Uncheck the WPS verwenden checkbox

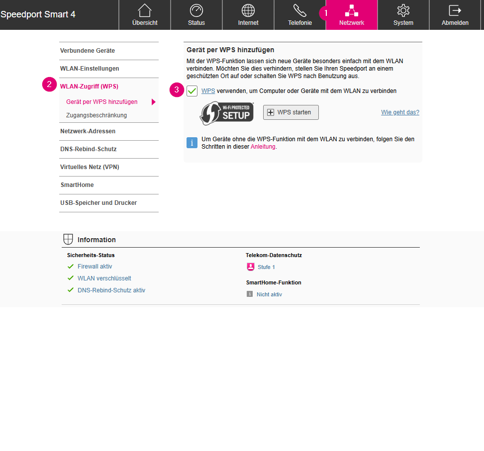[192, 91]
